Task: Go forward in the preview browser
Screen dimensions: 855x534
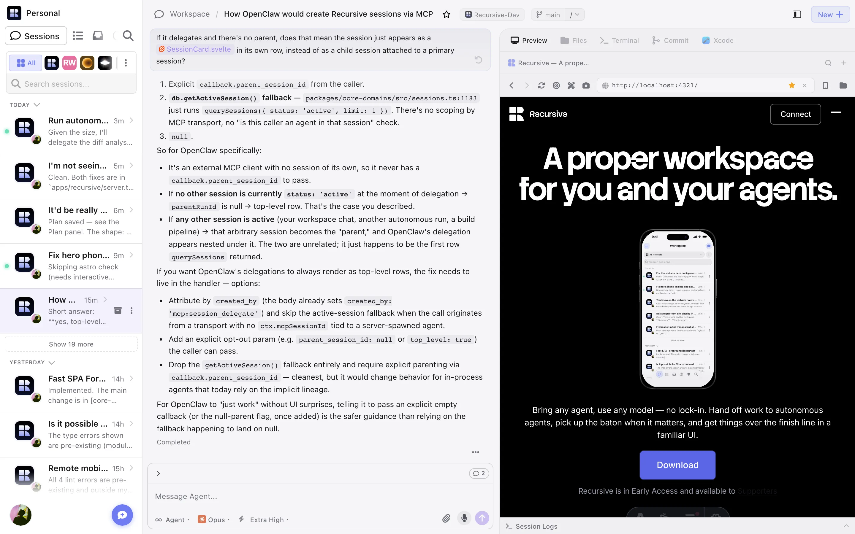Action: click(527, 85)
